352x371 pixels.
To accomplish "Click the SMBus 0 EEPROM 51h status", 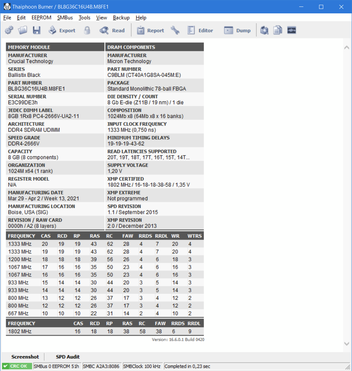I will [57, 366].
